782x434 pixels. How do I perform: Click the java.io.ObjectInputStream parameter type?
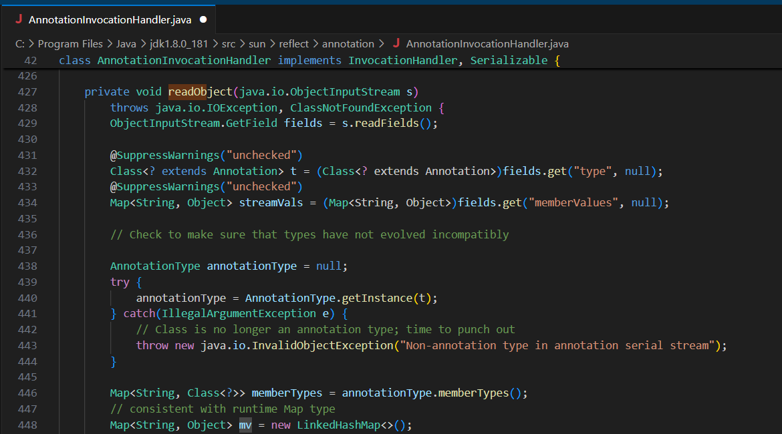point(319,91)
